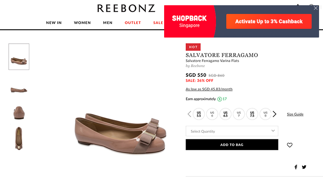Close the ShopBack cashback popup
Screen dimensions: 323x179
(316, 8)
